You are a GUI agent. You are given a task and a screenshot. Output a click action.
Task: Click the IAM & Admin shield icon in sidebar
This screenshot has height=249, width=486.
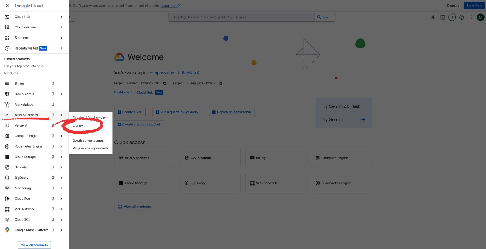coord(7,94)
